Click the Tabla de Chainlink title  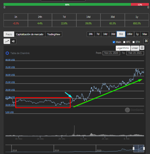tap(20, 53)
